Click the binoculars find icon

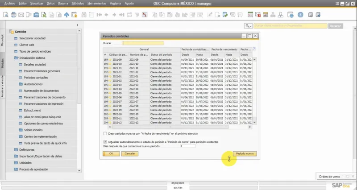click(x=84, y=15)
